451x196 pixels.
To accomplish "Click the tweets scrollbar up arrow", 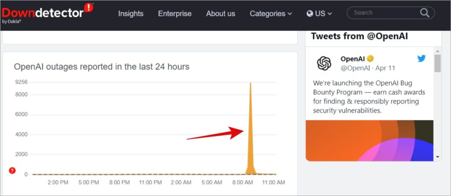I will (x=437, y=51).
